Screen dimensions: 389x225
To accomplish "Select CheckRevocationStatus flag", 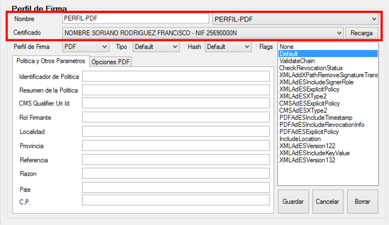I will [x=328, y=68].
